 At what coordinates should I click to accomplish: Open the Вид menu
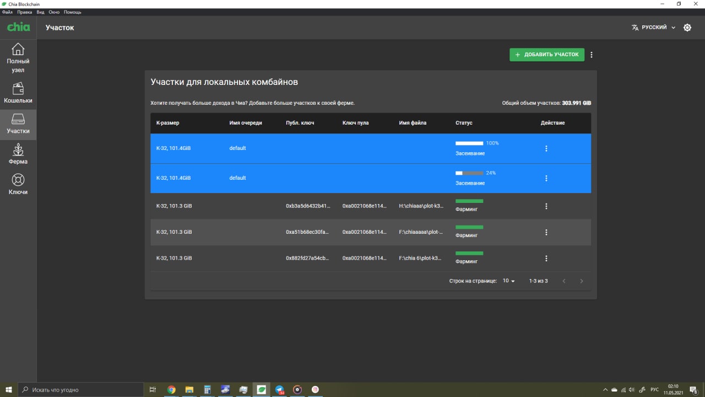41,12
